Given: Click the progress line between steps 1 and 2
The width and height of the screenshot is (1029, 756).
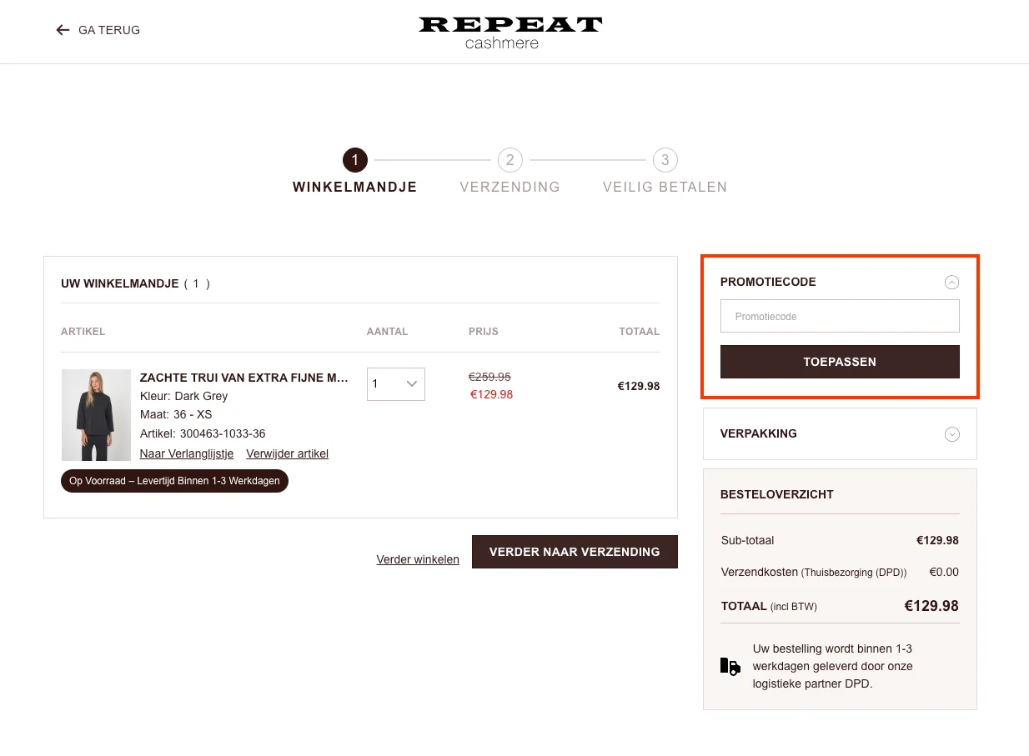Looking at the screenshot, I should pyautogui.click(x=432, y=160).
